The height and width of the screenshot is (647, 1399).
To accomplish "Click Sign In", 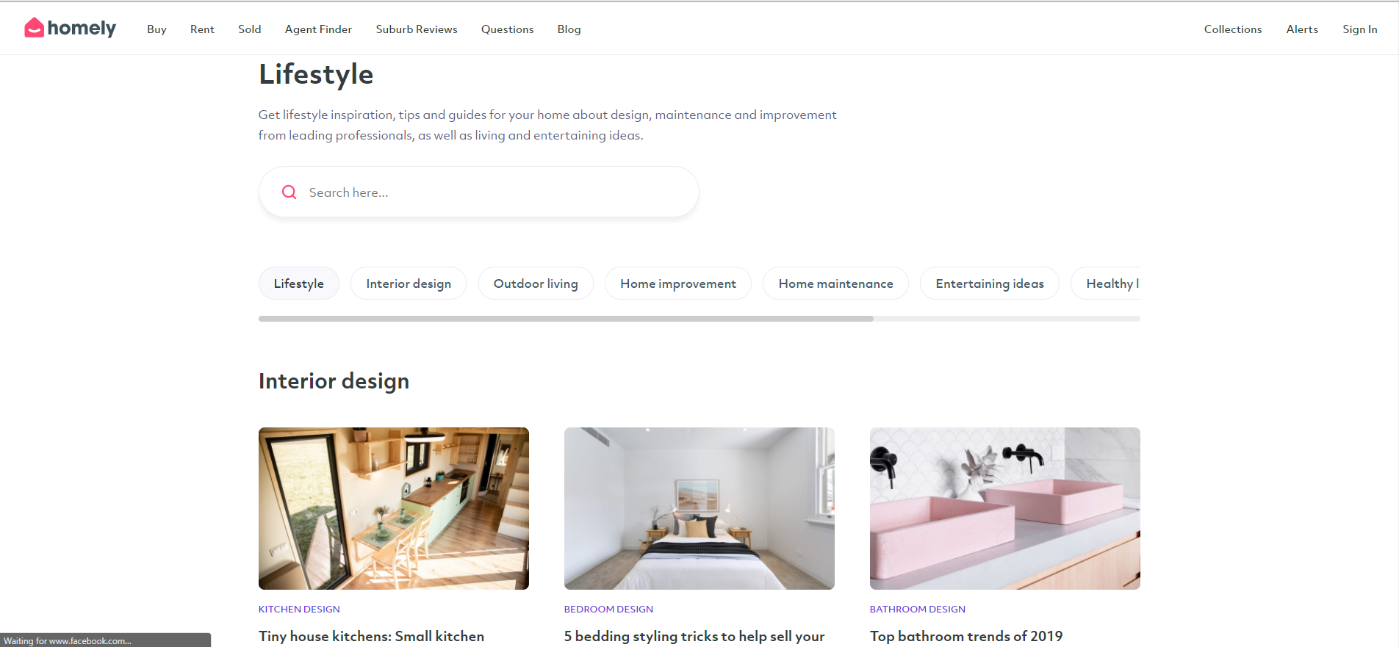I will coord(1360,29).
